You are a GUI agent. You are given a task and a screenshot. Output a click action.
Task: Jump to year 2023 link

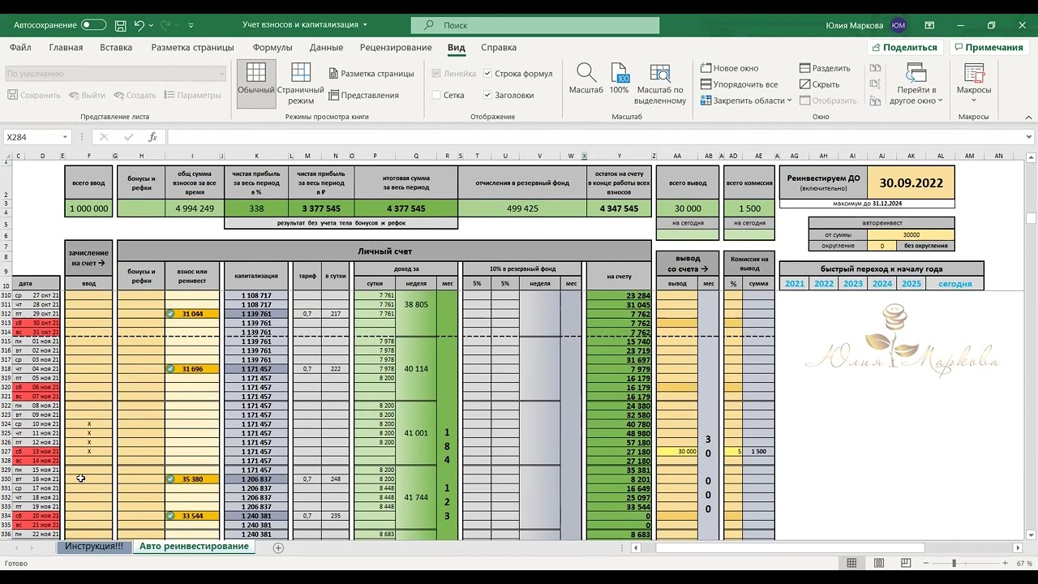tap(852, 284)
